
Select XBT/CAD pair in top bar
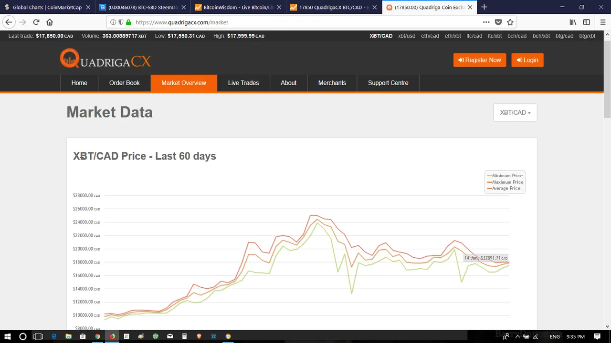(x=381, y=36)
